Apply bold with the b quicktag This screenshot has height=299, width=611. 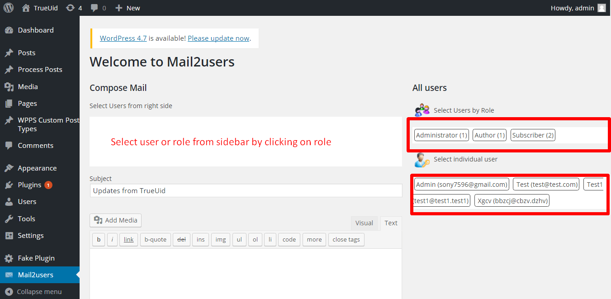coord(99,240)
